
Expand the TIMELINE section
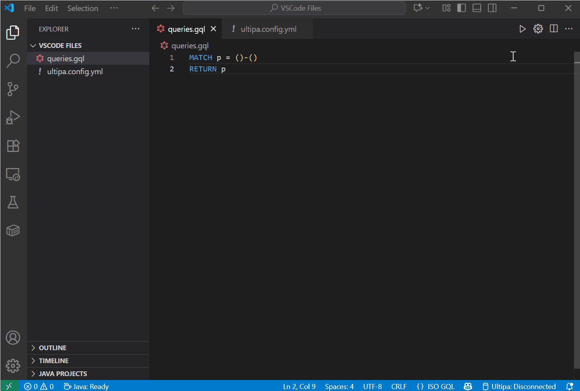pos(54,361)
